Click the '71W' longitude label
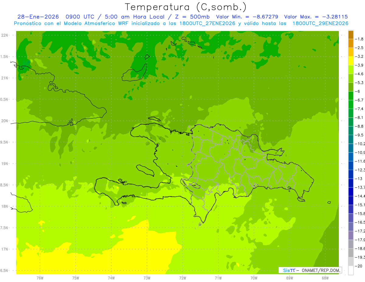Image resolution: width=365 pixels, height=282 pixels. pos(218,278)
